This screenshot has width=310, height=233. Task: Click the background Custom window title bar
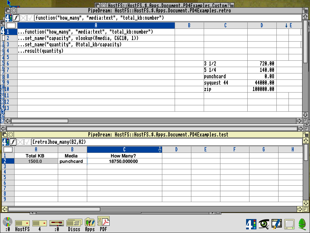[x=167, y=5]
